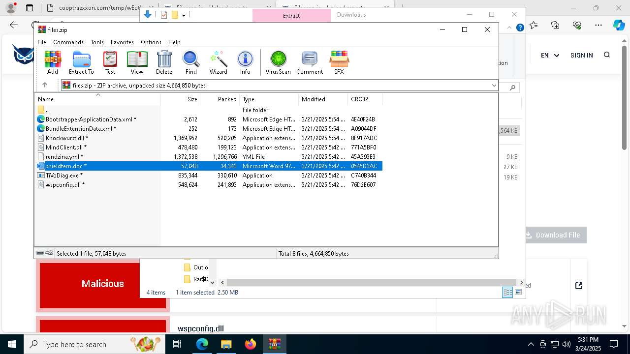This screenshot has width=630, height=354.
Task: Open the Tools menu
Action: click(97, 42)
